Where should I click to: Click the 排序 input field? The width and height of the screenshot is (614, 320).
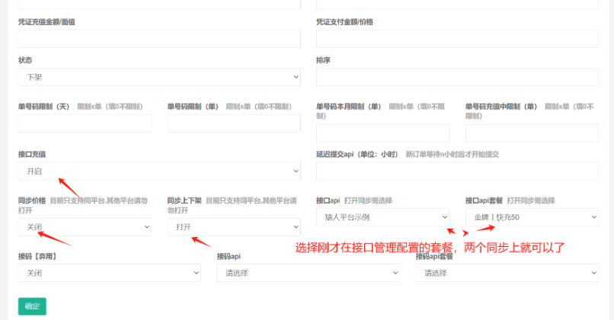click(x=457, y=77)
